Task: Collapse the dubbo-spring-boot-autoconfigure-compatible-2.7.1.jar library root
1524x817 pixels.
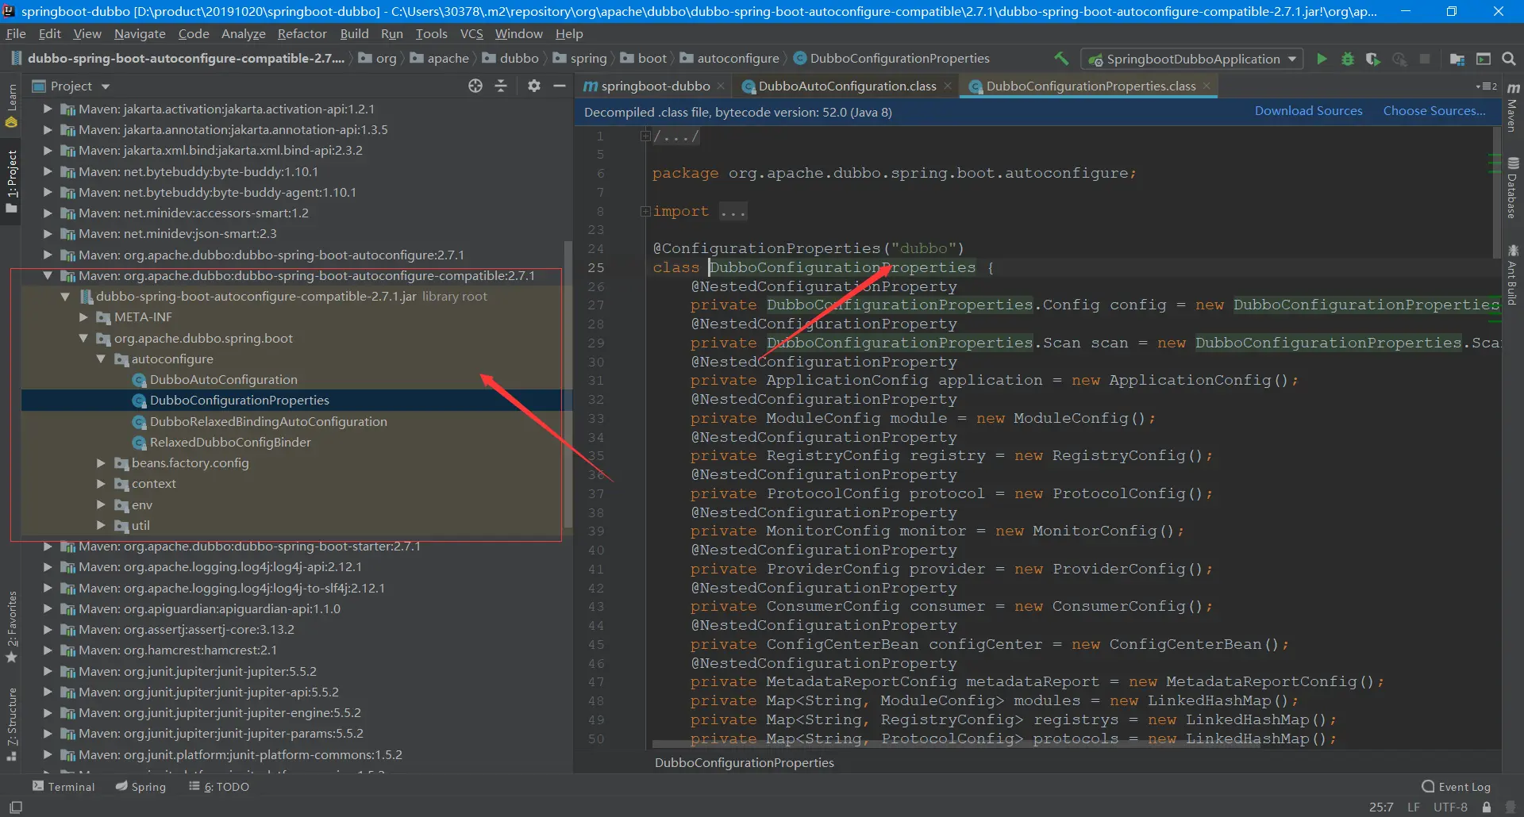Action: click(65, 296)
